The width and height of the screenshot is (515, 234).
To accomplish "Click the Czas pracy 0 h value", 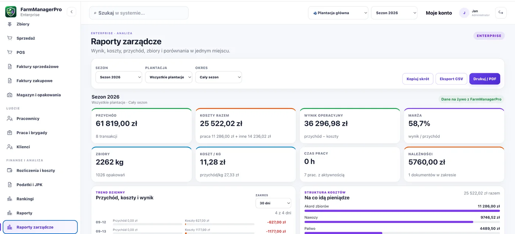I will click(x=309, y=162).
